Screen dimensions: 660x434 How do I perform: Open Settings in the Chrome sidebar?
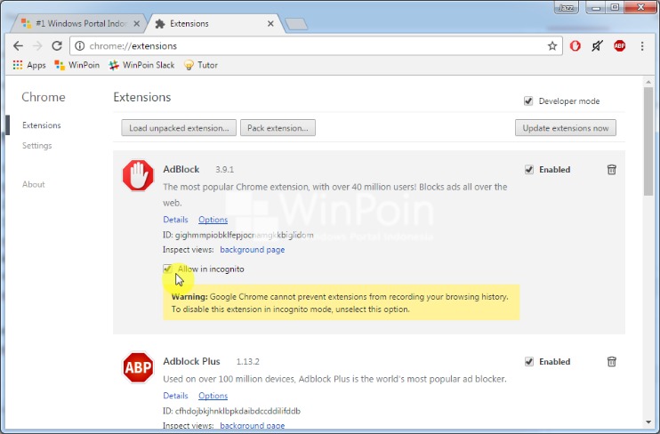click(37, 146)
